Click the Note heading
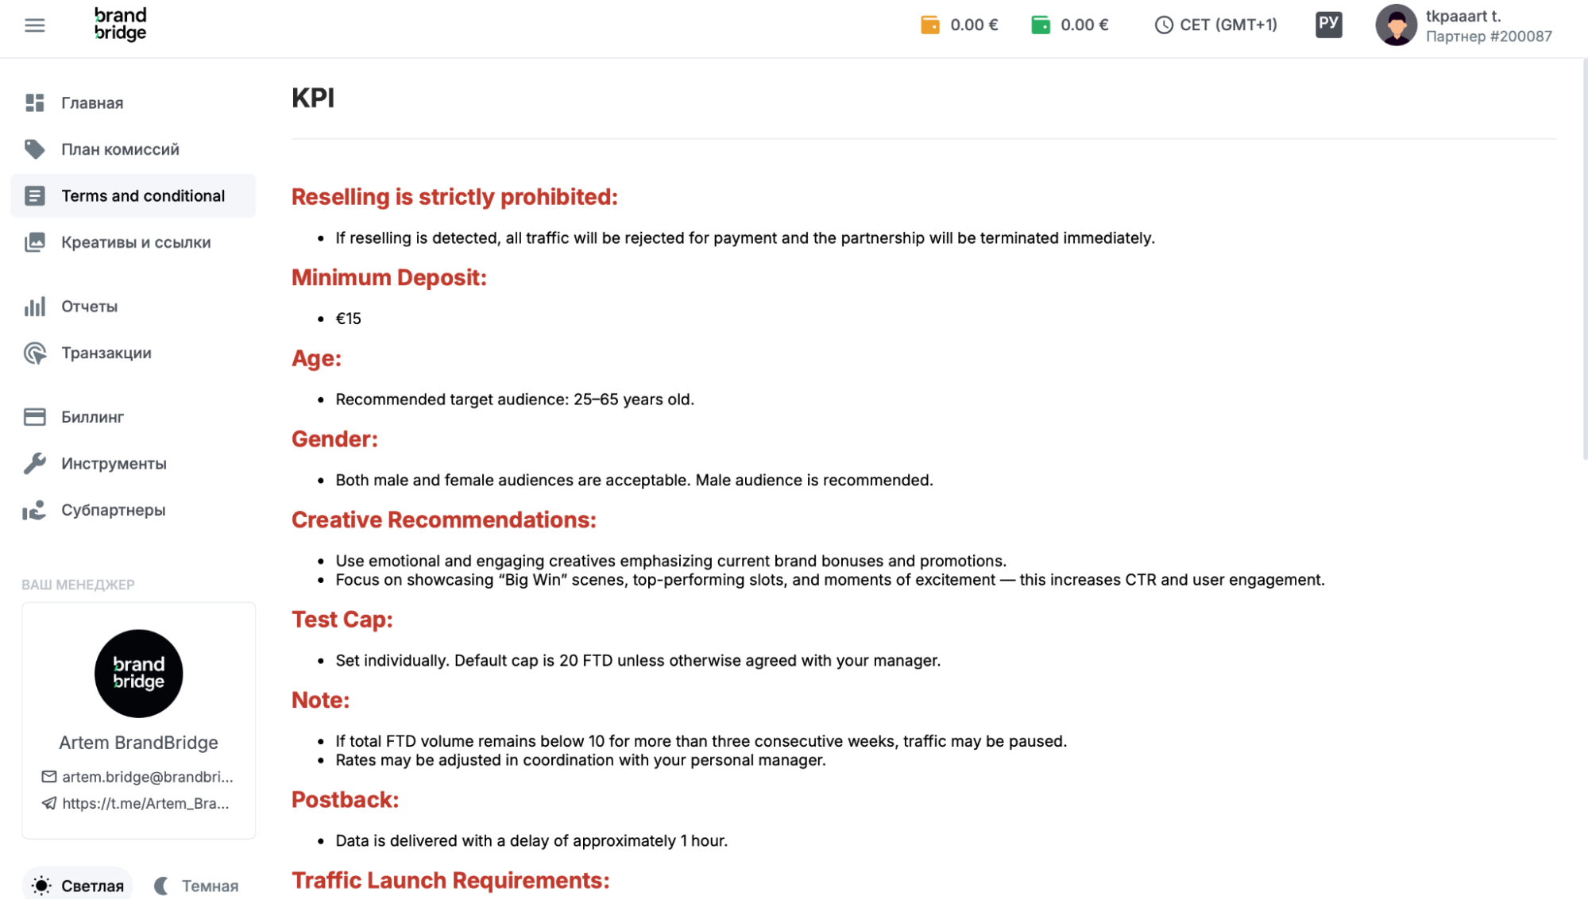Viewport: 1588px width, 900px height. pyautogui.click(x=320, y=700)
